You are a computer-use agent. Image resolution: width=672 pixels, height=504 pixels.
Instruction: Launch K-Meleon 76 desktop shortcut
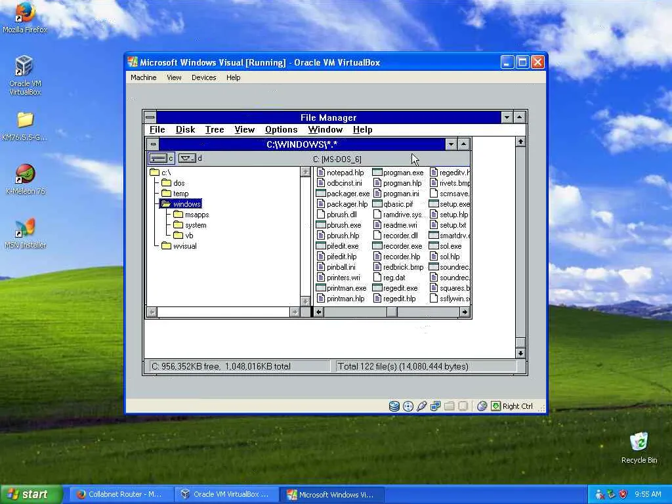coord(25,180)
